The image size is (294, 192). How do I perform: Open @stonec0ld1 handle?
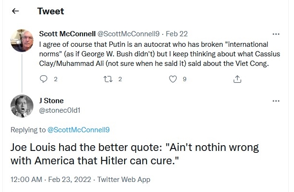(x=60, y=110)
